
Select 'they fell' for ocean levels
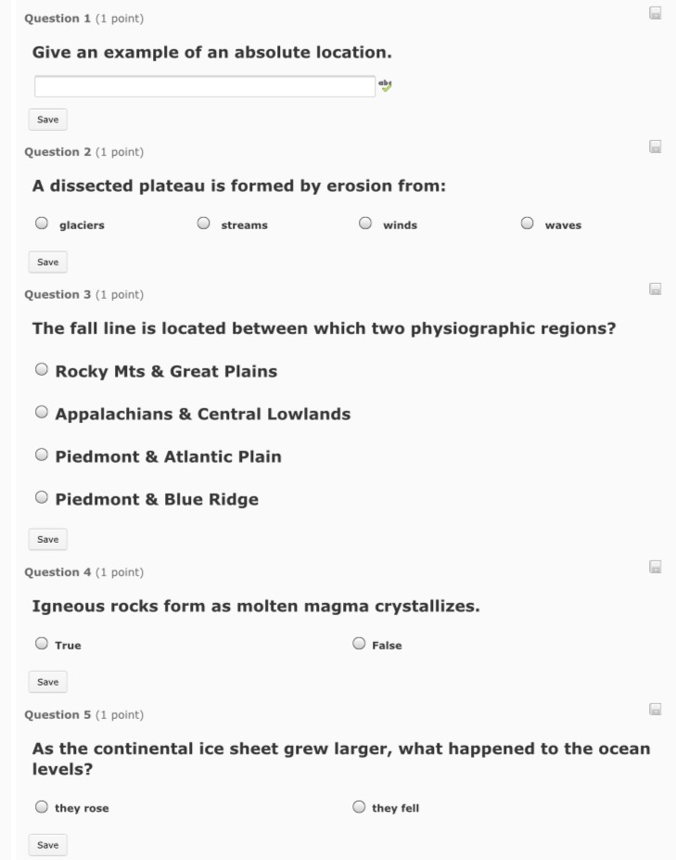pos(359,807)
